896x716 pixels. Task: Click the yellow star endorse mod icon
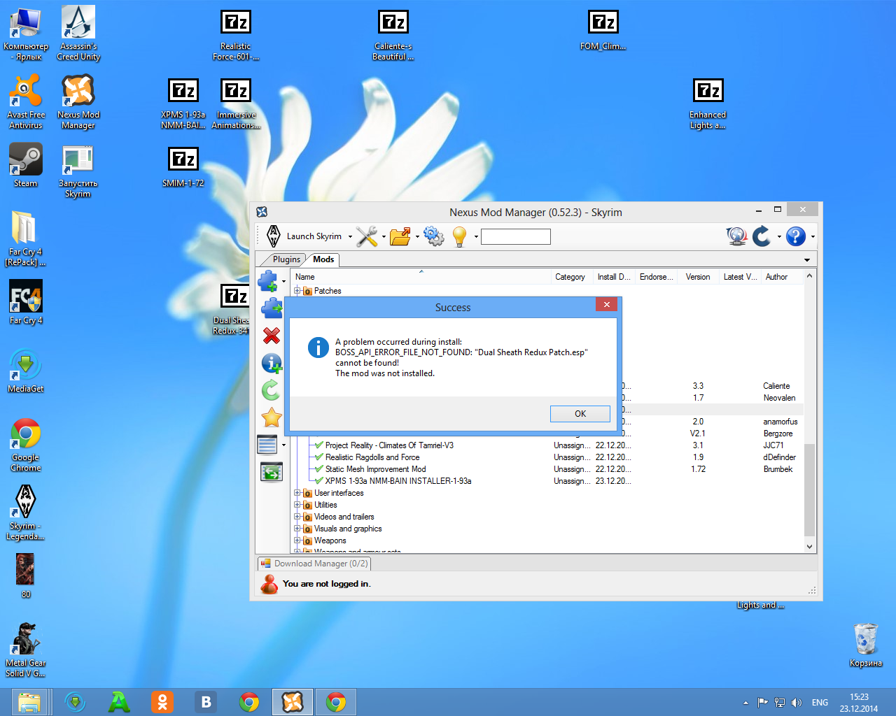coord(272,417)
